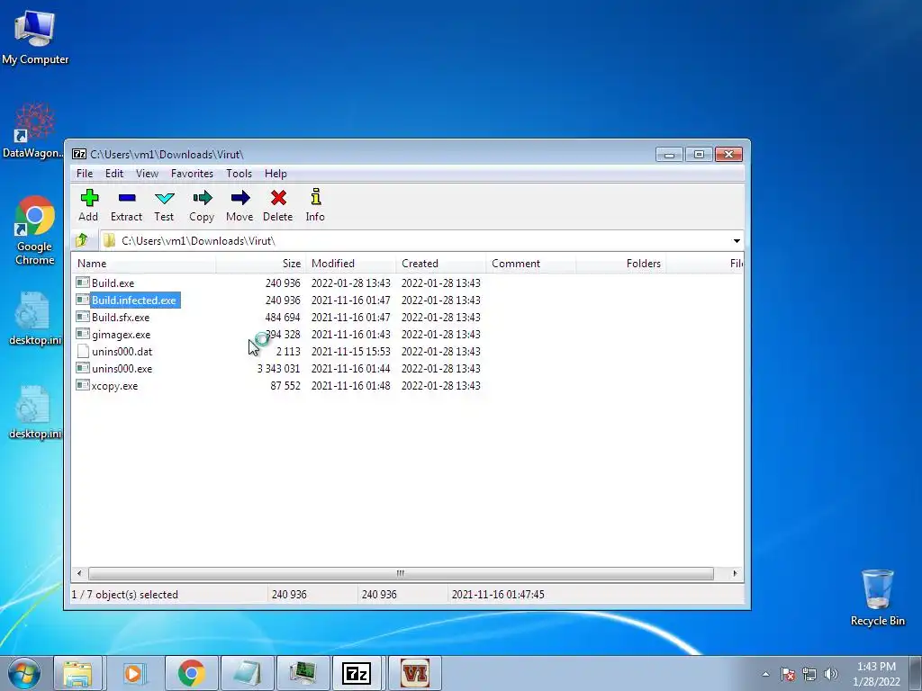Viewport: 922px width, 691px height.
Task: Select the upper desktop.ini file icon
Action: [35, 319]
